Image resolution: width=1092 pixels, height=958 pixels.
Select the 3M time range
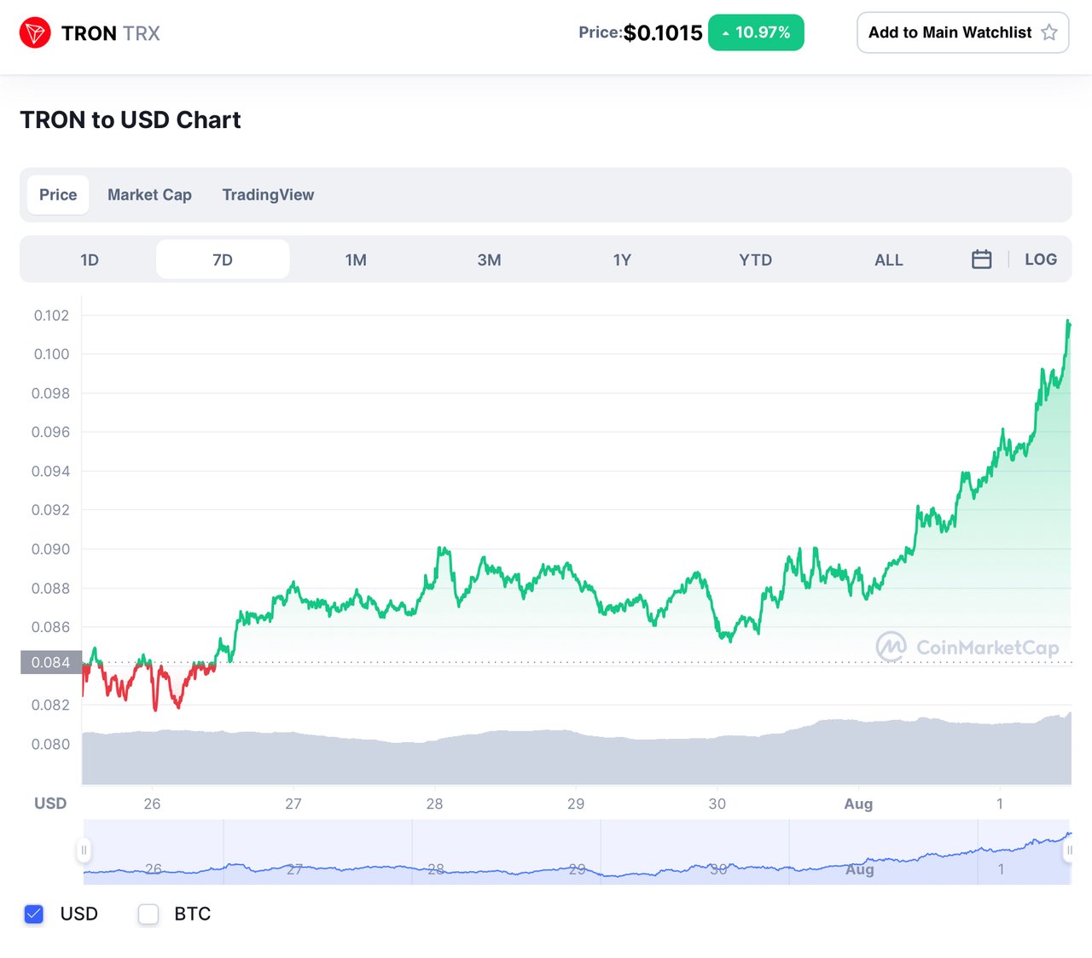(x=489, y=259)
